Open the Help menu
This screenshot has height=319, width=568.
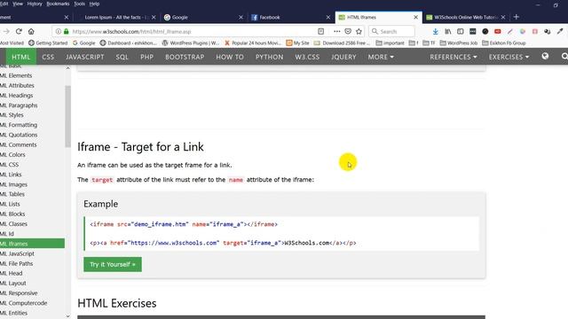(94, 4)
